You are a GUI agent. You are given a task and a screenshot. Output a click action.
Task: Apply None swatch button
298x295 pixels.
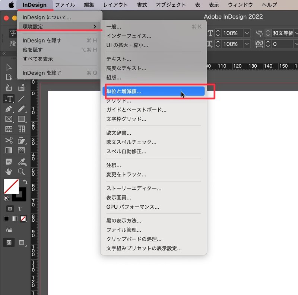23,219
